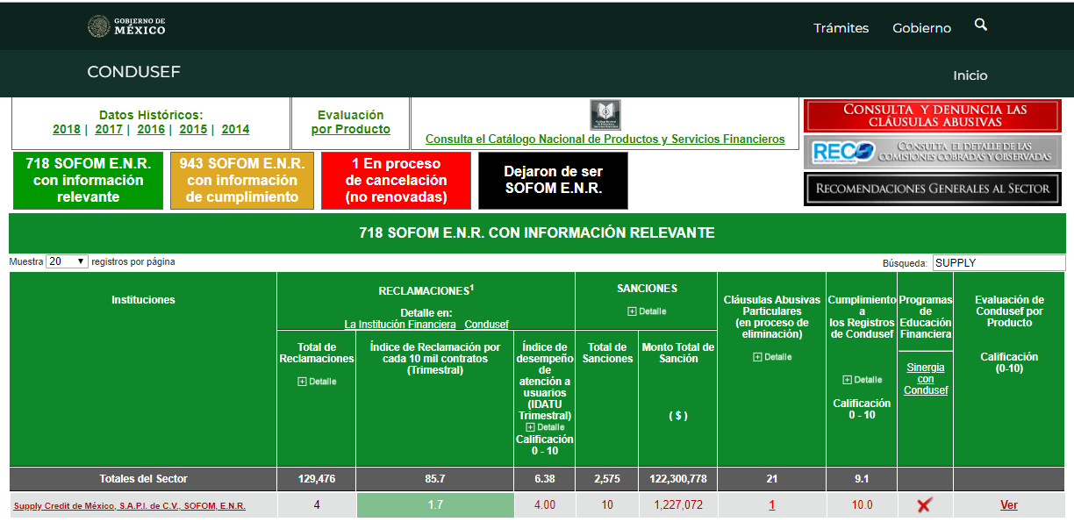Click sector total 122,300,778 cell

[x=678, y=479]
